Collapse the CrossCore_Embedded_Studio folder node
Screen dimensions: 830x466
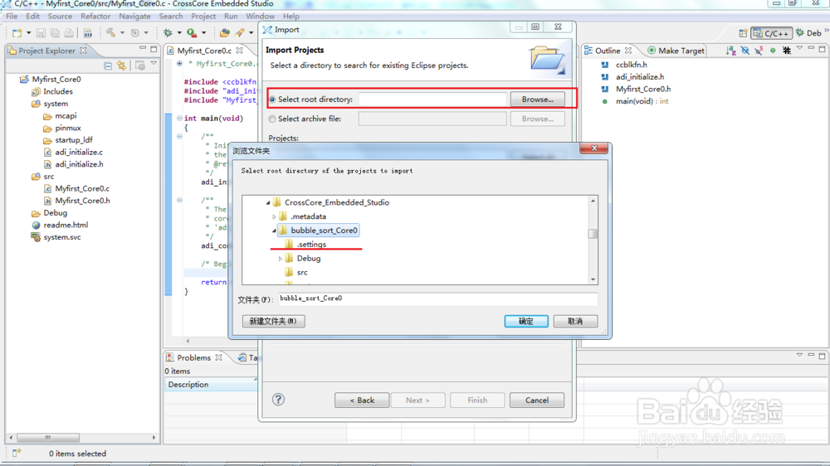[268, 202]
